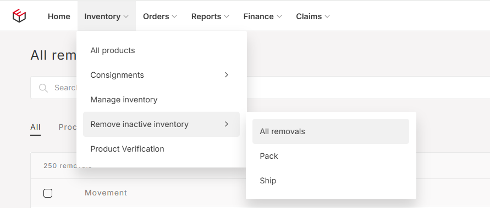Expand the Orders dropdown
The height and width of the screenshot is (208, 490).
coord(159,16)
